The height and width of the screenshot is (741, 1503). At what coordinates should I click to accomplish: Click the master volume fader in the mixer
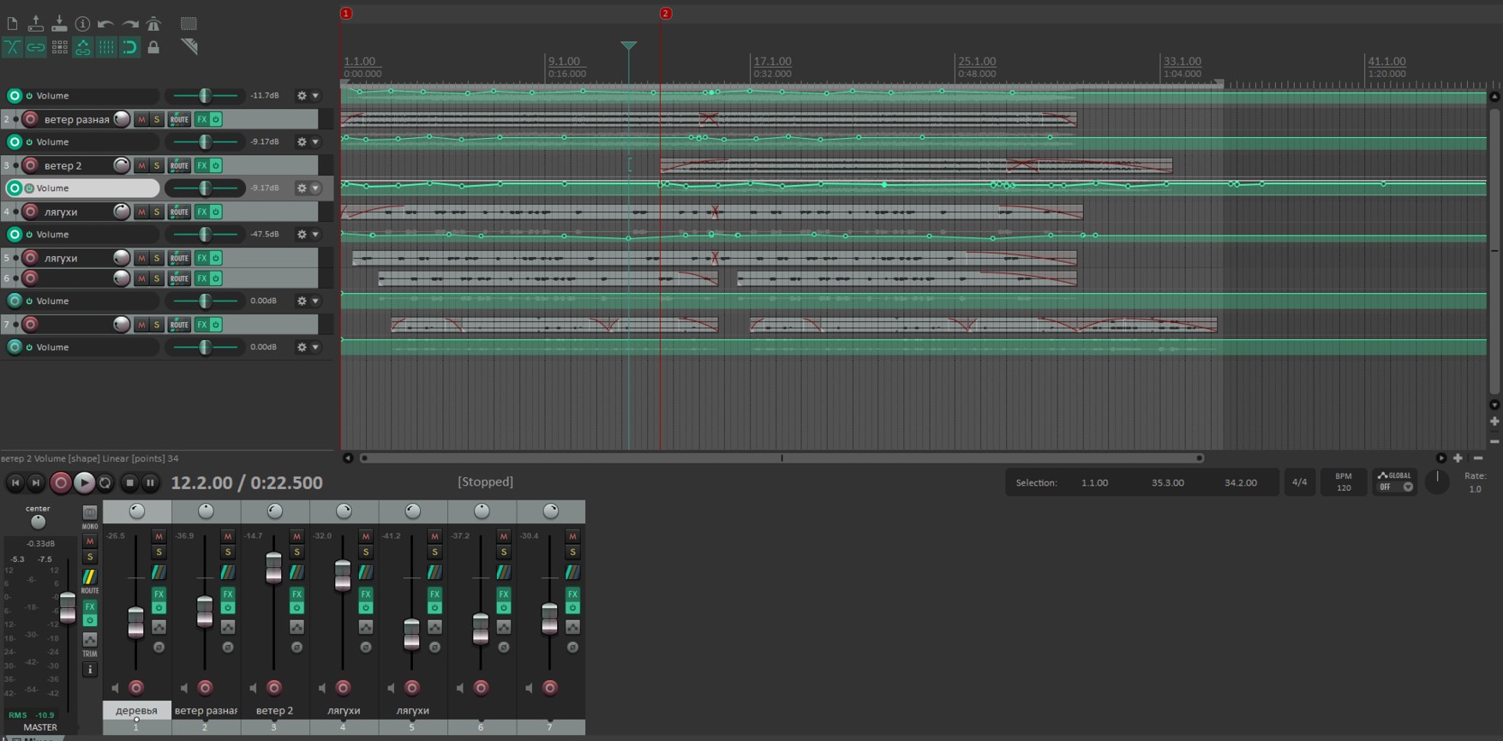pos(68,607)
